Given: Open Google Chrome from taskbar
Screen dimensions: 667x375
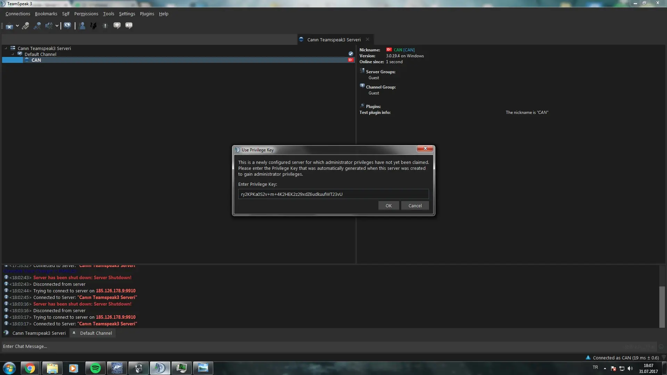Looking at the screenshot, I should pyautogui.click(x=30, y=368).
